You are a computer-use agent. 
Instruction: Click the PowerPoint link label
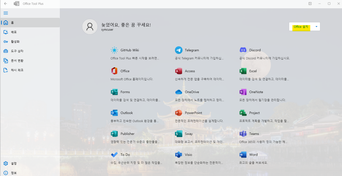point(193,113)
